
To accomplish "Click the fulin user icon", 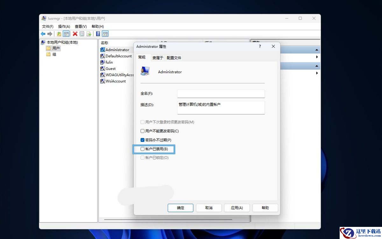I will (x=103, y=62).
